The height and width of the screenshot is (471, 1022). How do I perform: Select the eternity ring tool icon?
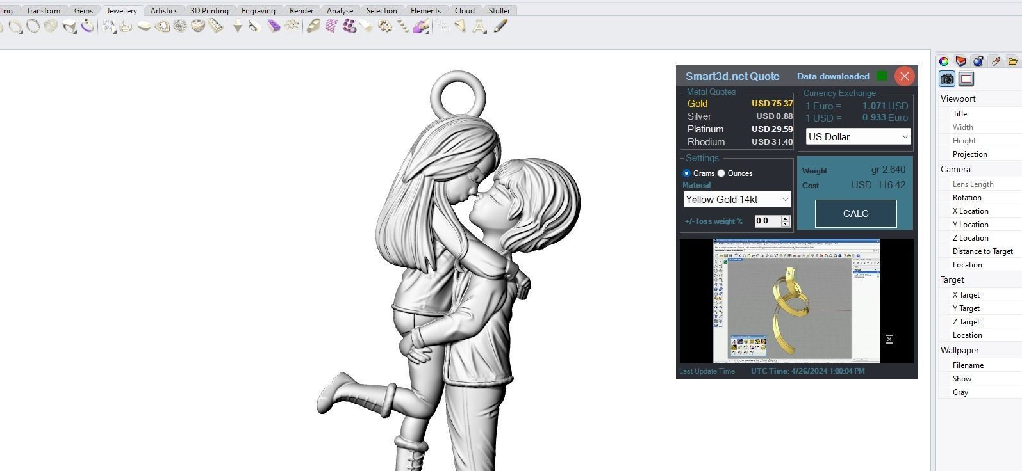tap(33, 26)
